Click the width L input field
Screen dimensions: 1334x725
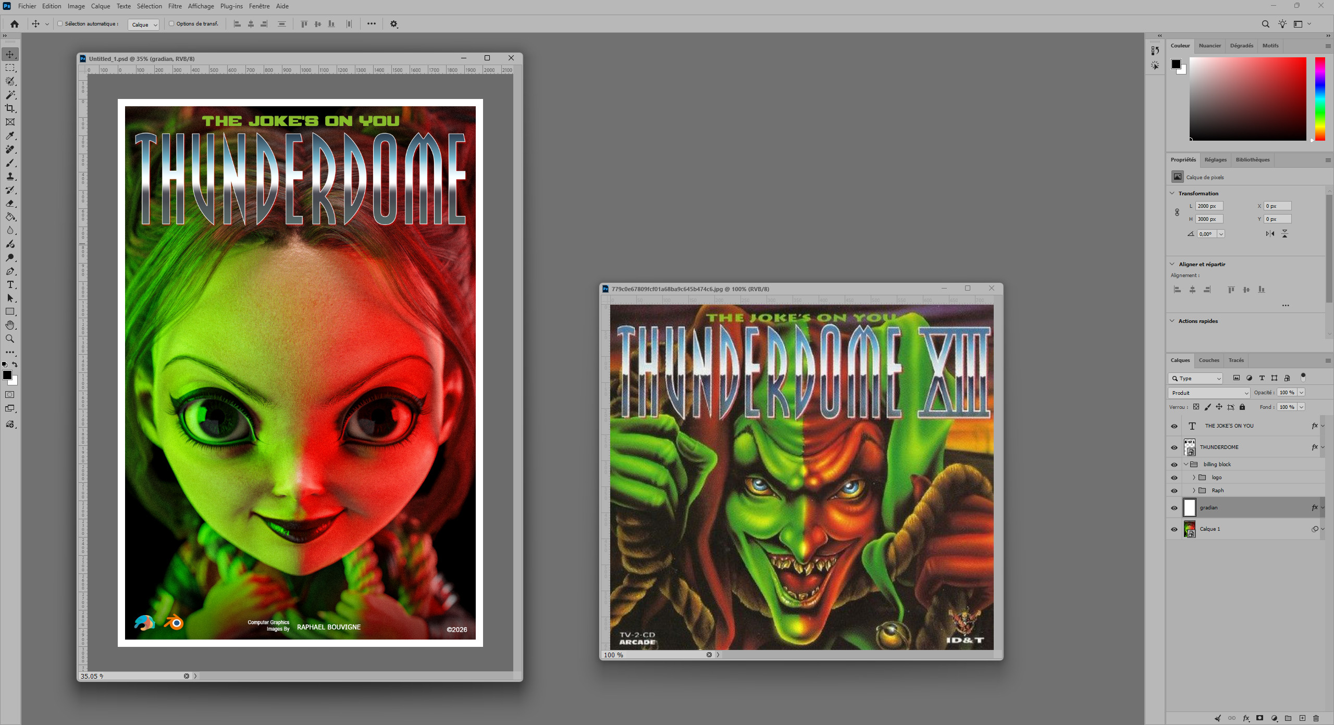[1209, 206]
